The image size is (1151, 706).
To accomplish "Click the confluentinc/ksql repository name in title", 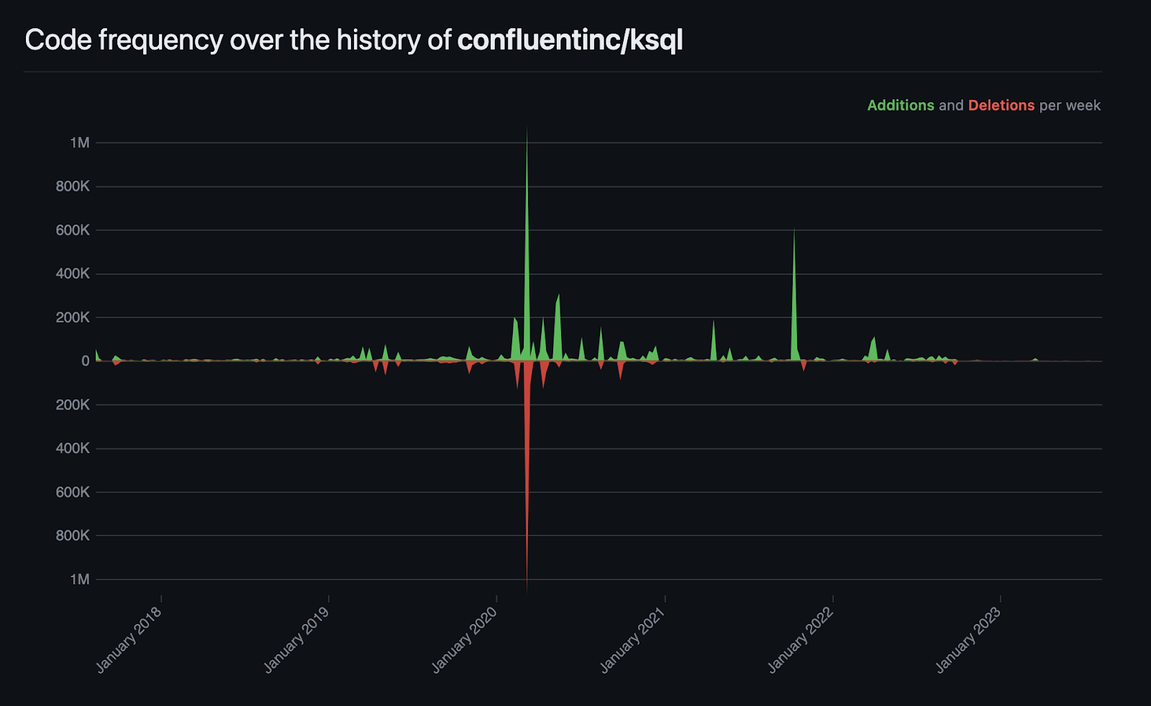I will 570,40.
